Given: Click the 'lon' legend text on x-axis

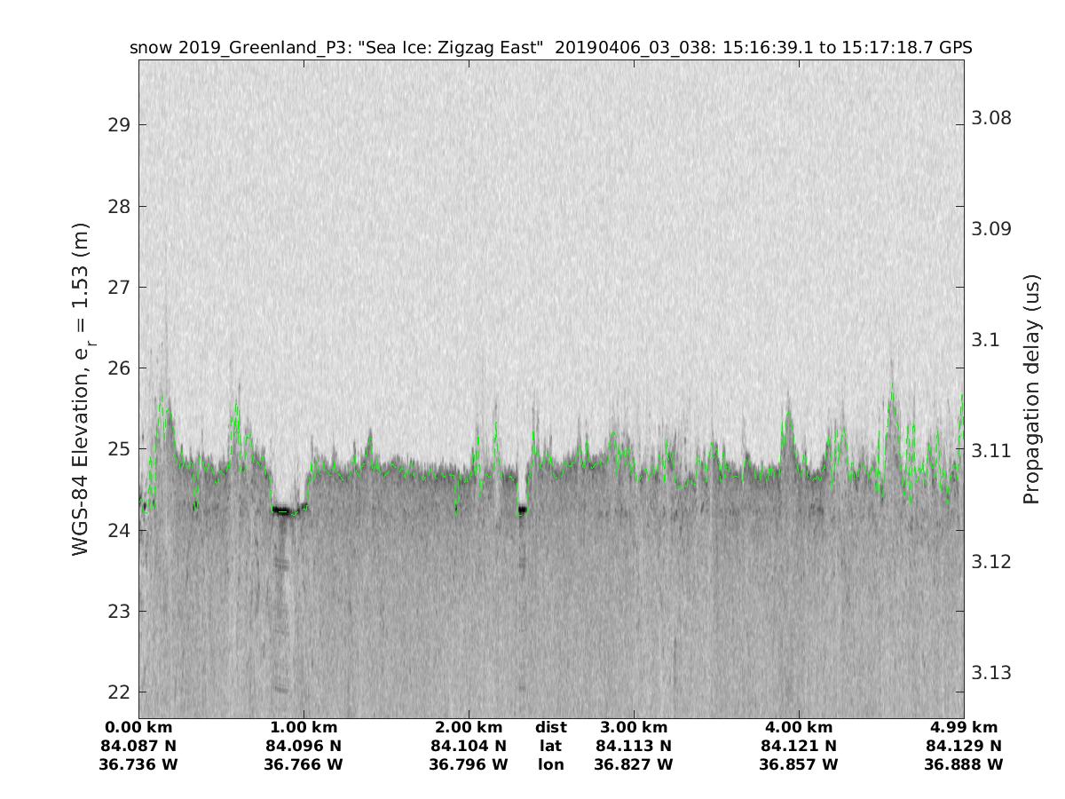Looking at the screenshot, I should 550,764.
